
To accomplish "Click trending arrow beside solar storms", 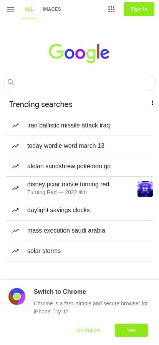I will [15, 251].
